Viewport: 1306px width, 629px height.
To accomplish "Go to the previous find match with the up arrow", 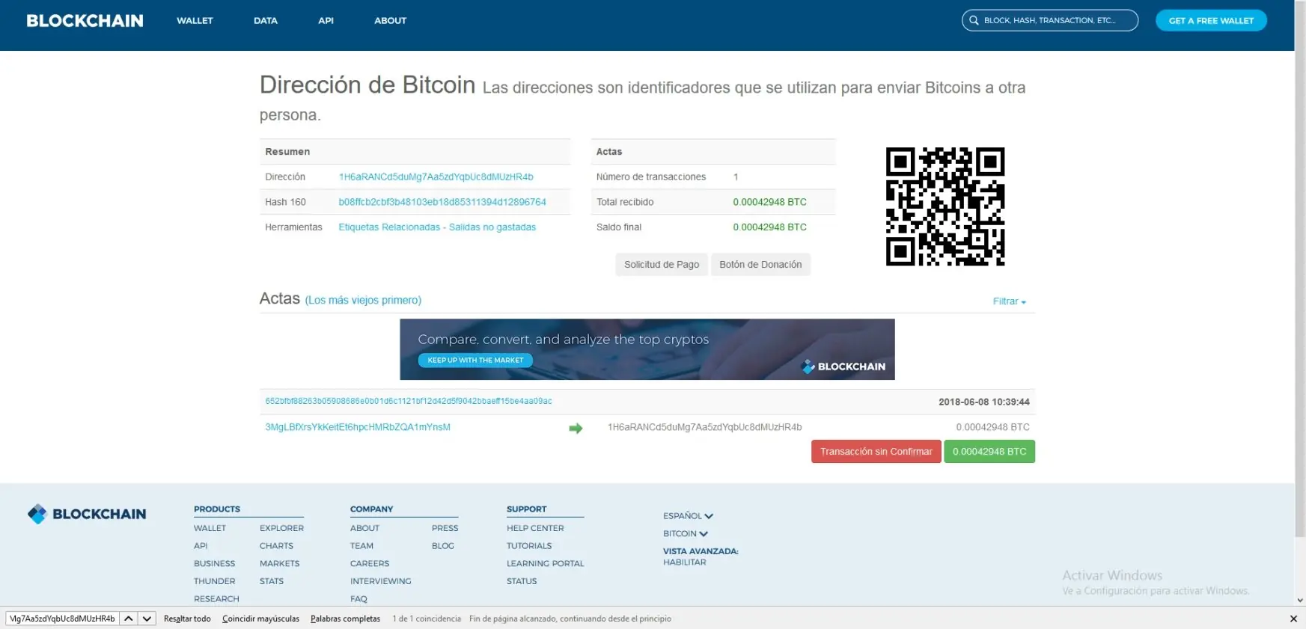I will point(129,619).
